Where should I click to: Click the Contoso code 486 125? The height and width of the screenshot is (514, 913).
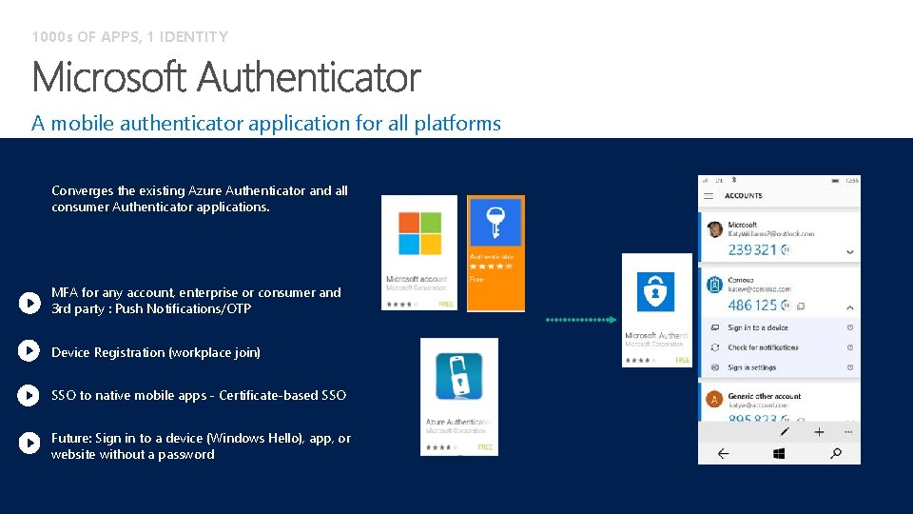752,305
